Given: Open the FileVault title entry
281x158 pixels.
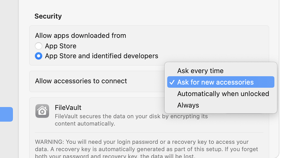Looking at the screenshot, I should click(68, 108).
